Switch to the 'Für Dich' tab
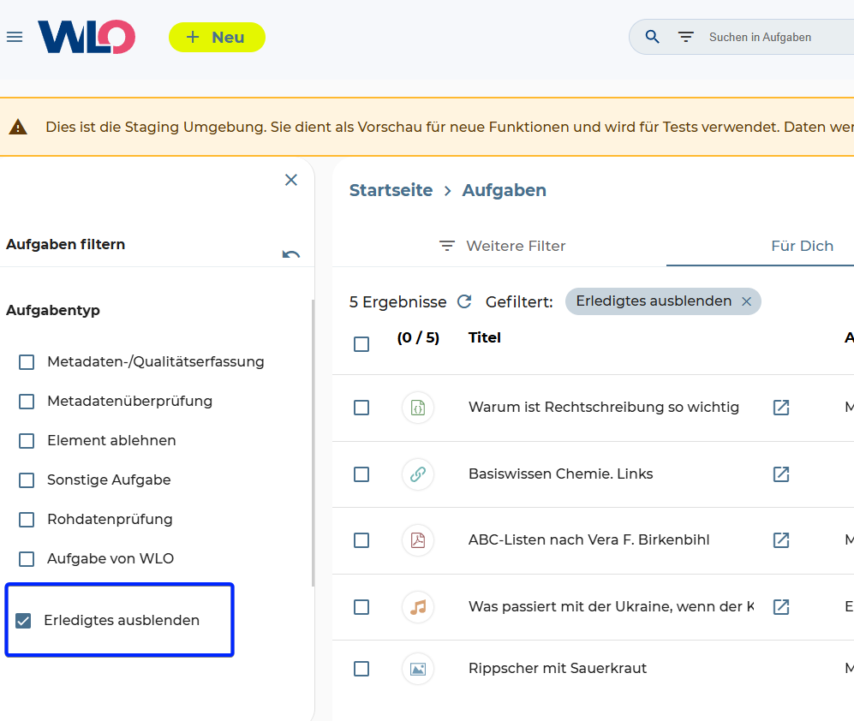Screen dimensions: 854x721 (802, 246)
